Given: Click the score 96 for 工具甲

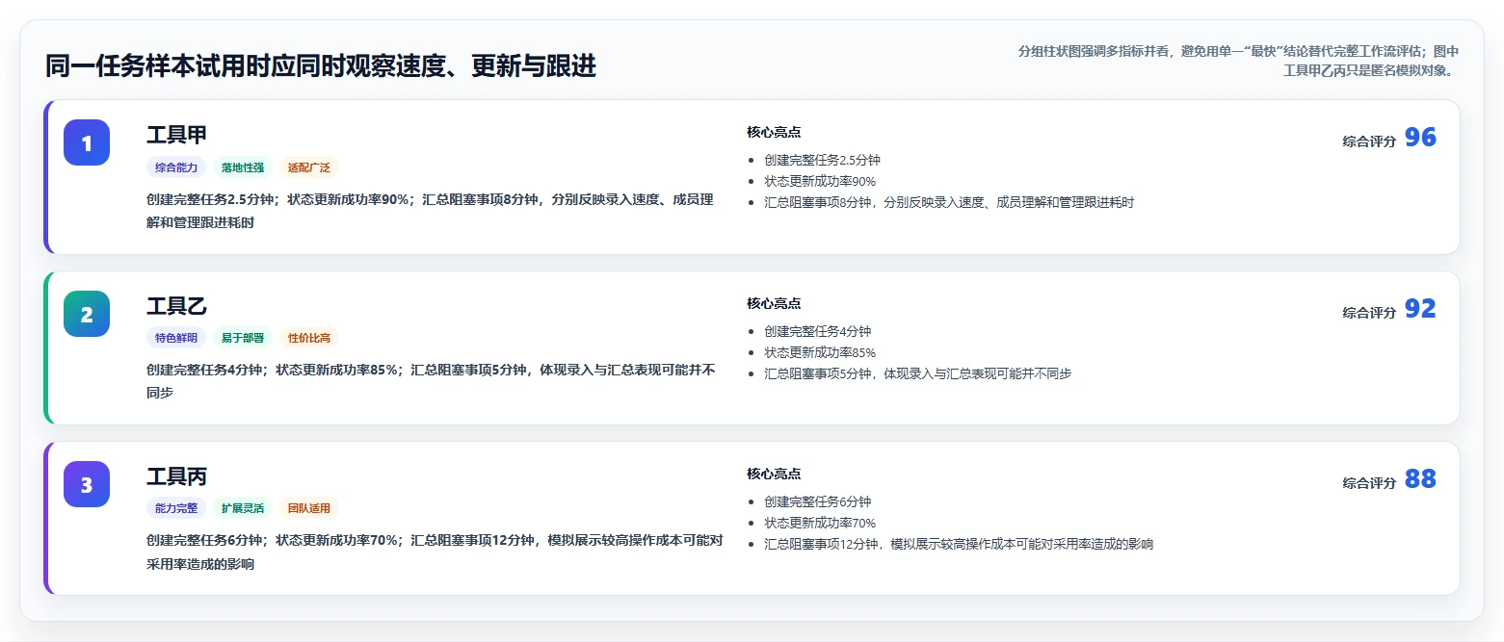Looking at the screenshot, I should [x=1420, y=138].
